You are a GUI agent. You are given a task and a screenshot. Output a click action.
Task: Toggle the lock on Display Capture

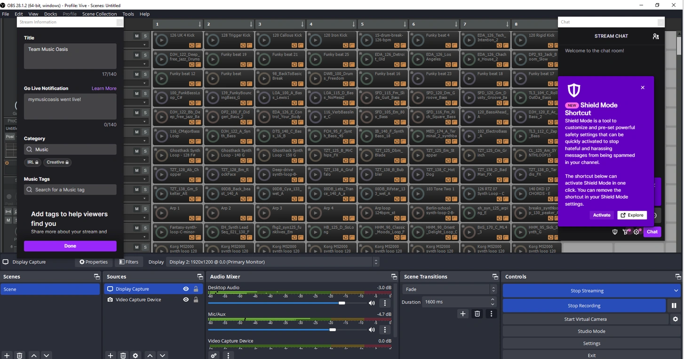coord(196,289)
